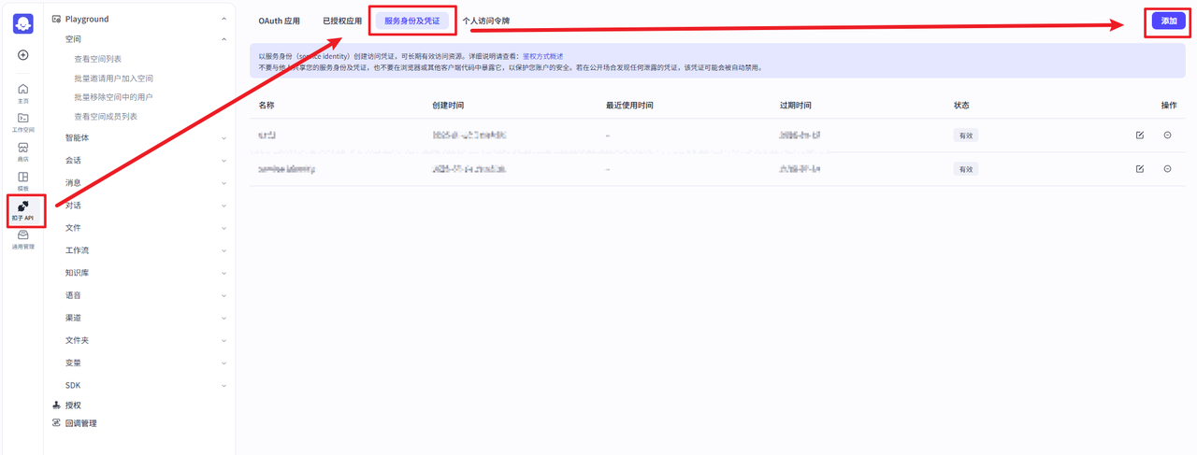
Task: Select the 扣子 API sidebar icon
Action: point(23,210)
